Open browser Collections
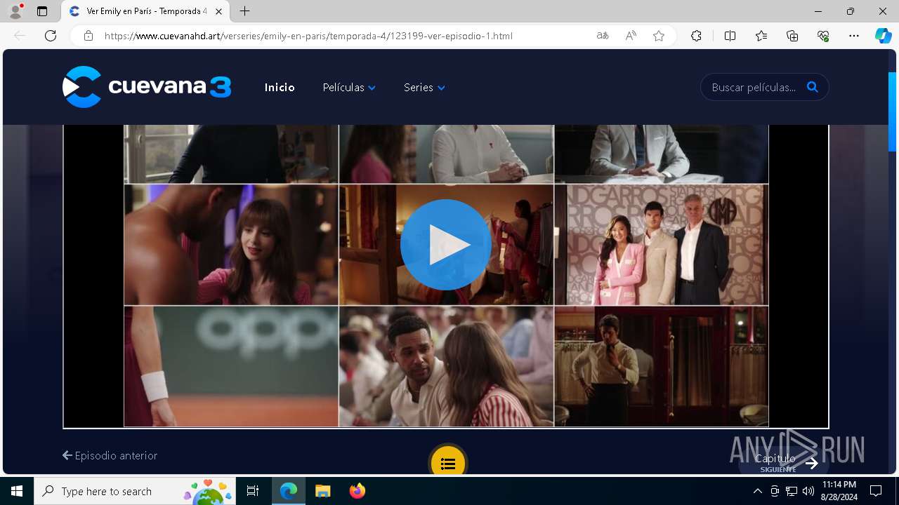Viewport: 899px width, 505px height. coord(792,36)
